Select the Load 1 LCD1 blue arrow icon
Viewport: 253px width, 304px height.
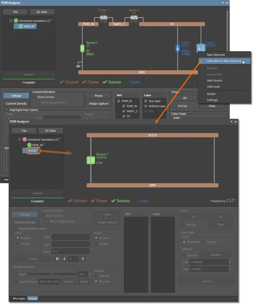178,48
